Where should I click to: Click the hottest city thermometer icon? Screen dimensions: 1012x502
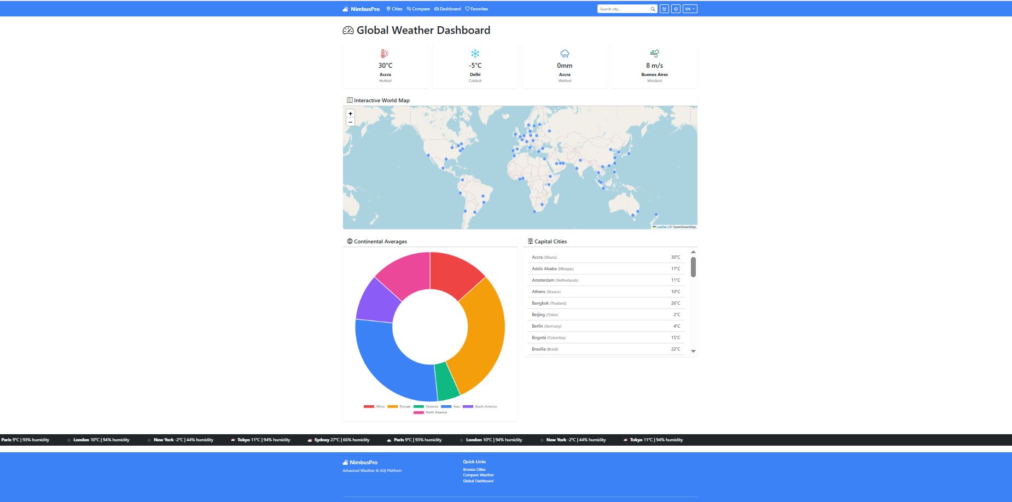[385, 54]
